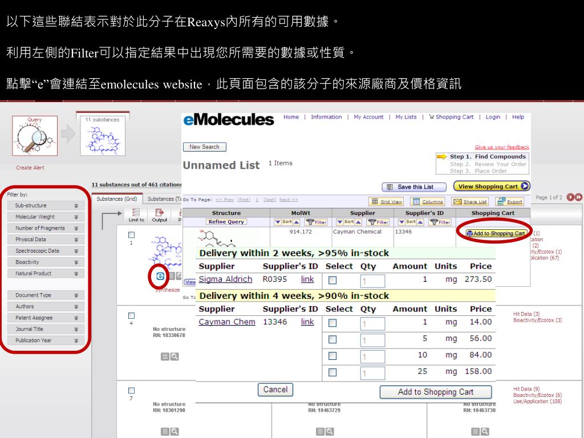Tick the 5 mg 56.00 checkbox

click(x=332, y=339)
